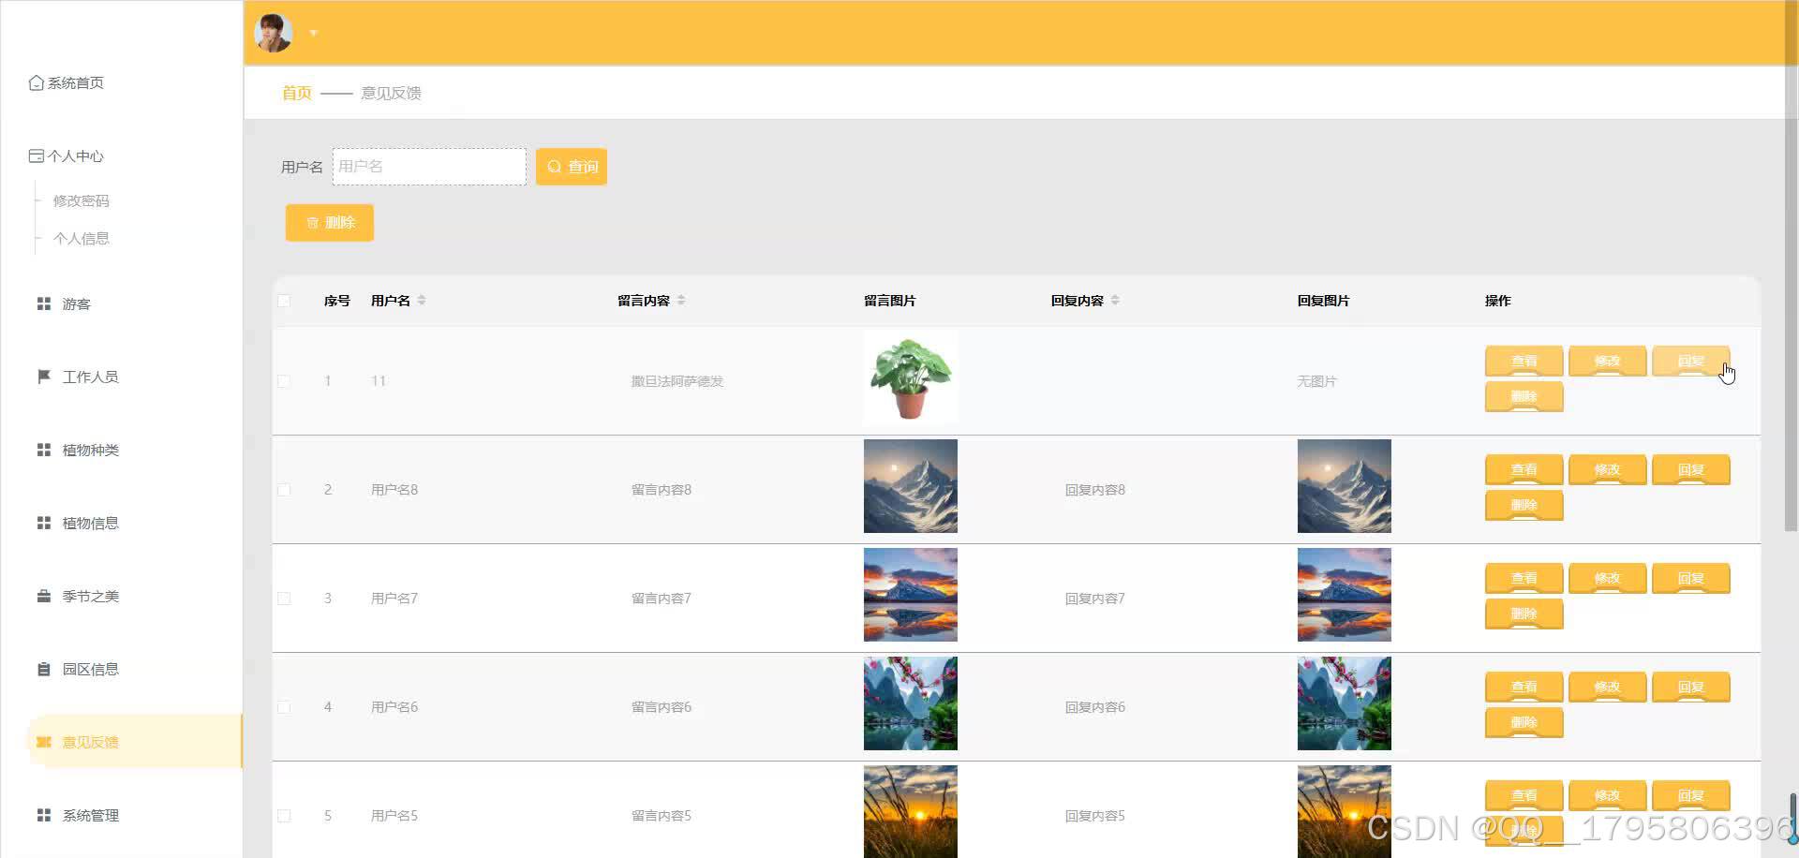Click the 季节之美 briefcase icon
This screenshot has width=1799, height=858.
44,596
